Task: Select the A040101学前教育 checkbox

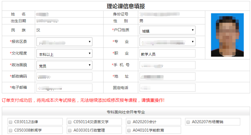Action: tap(129, 130)
